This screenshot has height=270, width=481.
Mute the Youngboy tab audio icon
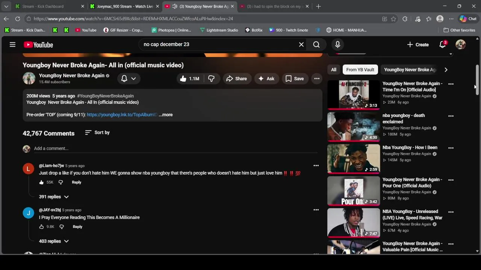coord(175,6)
